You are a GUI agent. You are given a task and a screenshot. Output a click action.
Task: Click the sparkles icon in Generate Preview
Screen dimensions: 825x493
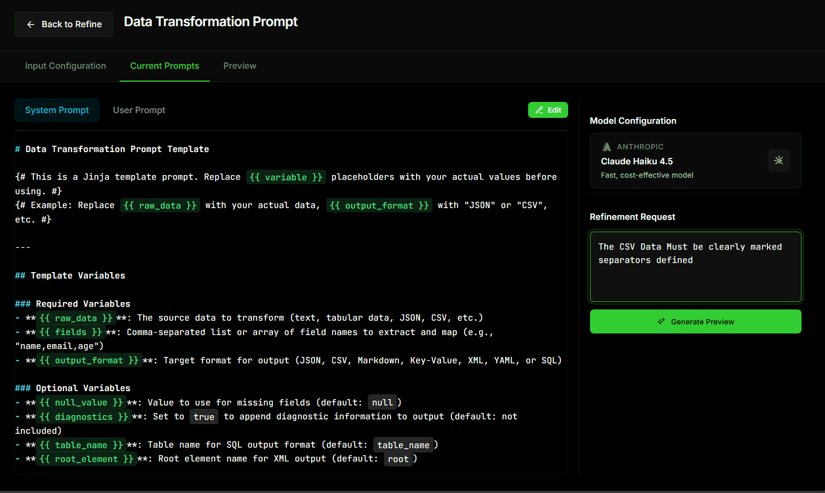click(661, 322)
